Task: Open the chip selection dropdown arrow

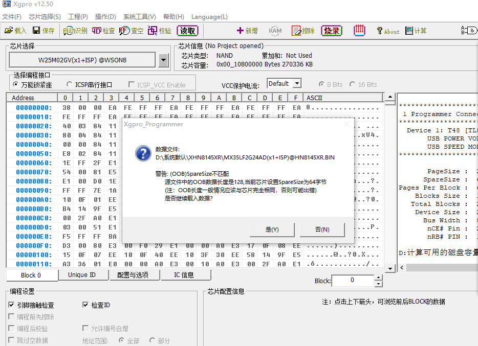Action: (163, 60)
